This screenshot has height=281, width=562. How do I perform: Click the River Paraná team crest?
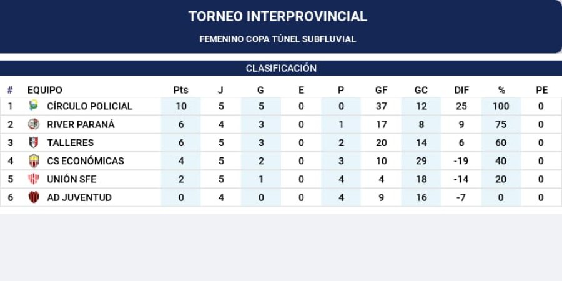[34, 124]
